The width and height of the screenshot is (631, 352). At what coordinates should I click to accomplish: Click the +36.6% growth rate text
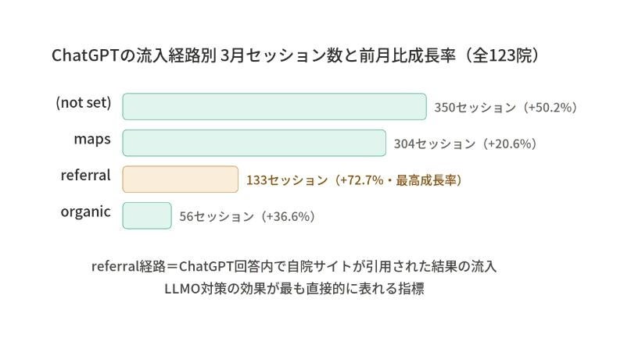(x=289, y=217)
